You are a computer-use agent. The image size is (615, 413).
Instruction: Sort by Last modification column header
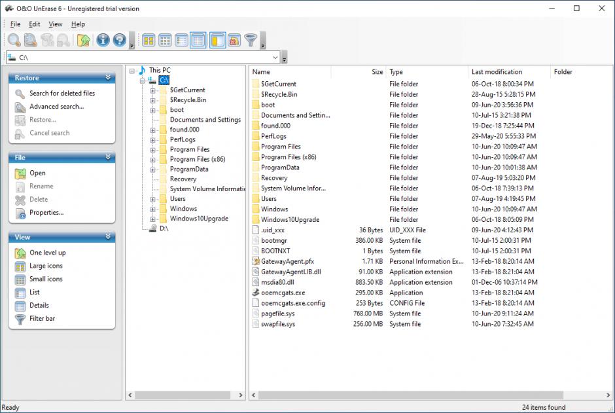point(510,72)
